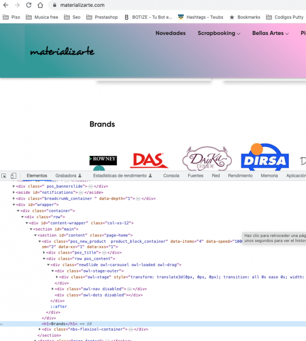This screenshot has height=341, width=306.
Task: Switch to the Elementos tab
Action: (x=37, y=176)
